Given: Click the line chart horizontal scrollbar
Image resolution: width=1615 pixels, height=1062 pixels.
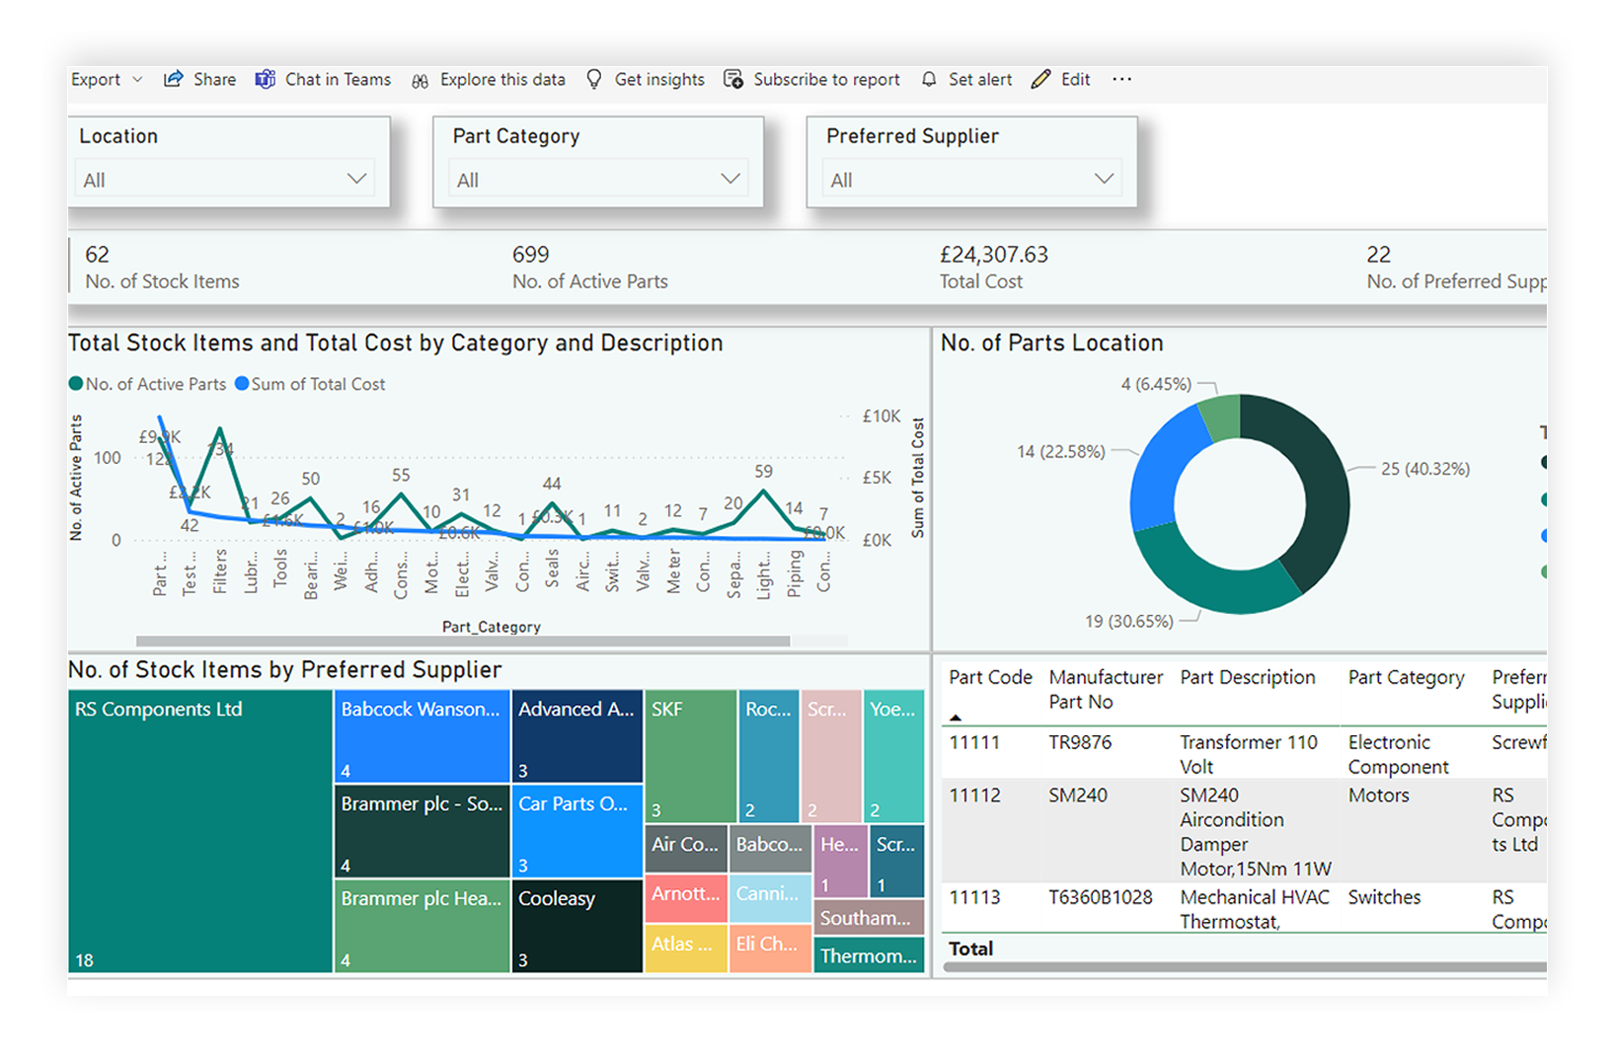Looking at the screenshot, I should 462,641.
